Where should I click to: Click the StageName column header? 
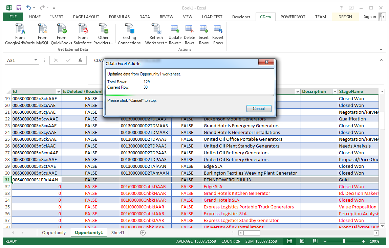(x=358, y=91)
